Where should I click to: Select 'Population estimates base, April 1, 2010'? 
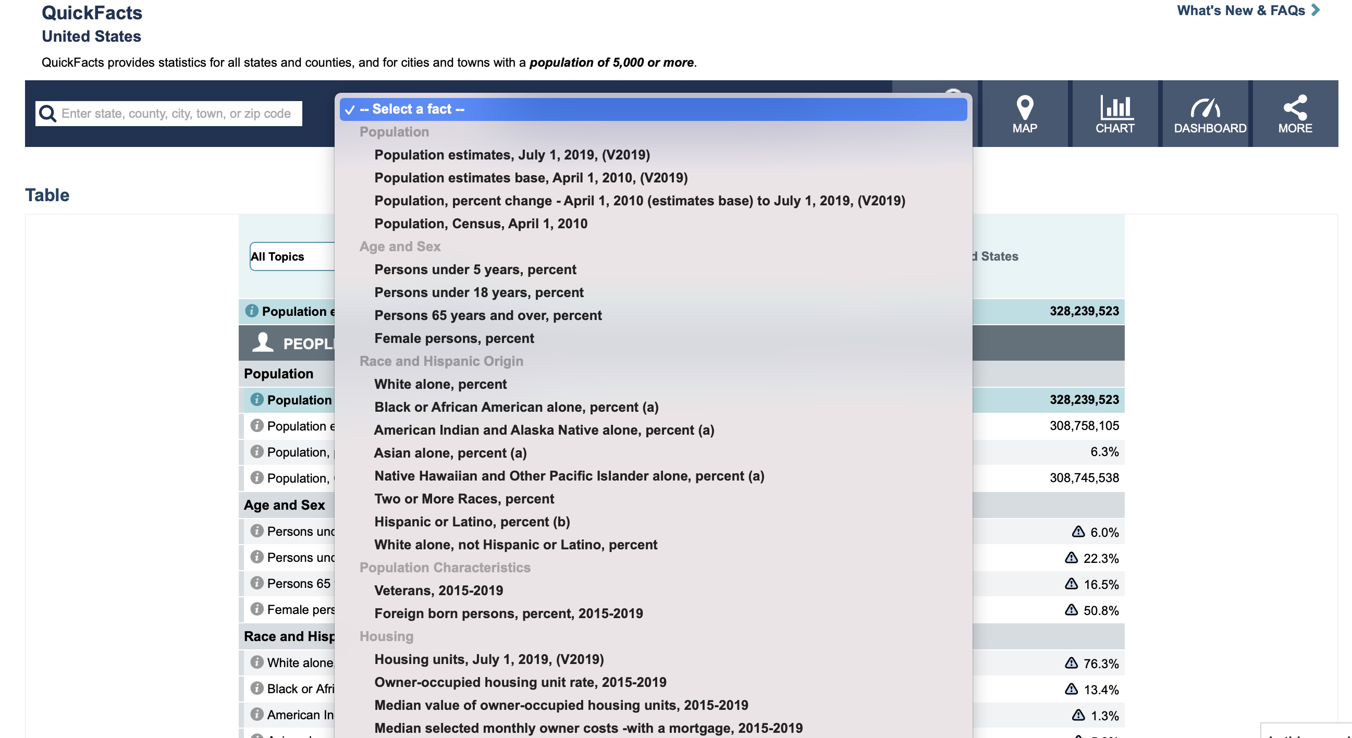531,178
